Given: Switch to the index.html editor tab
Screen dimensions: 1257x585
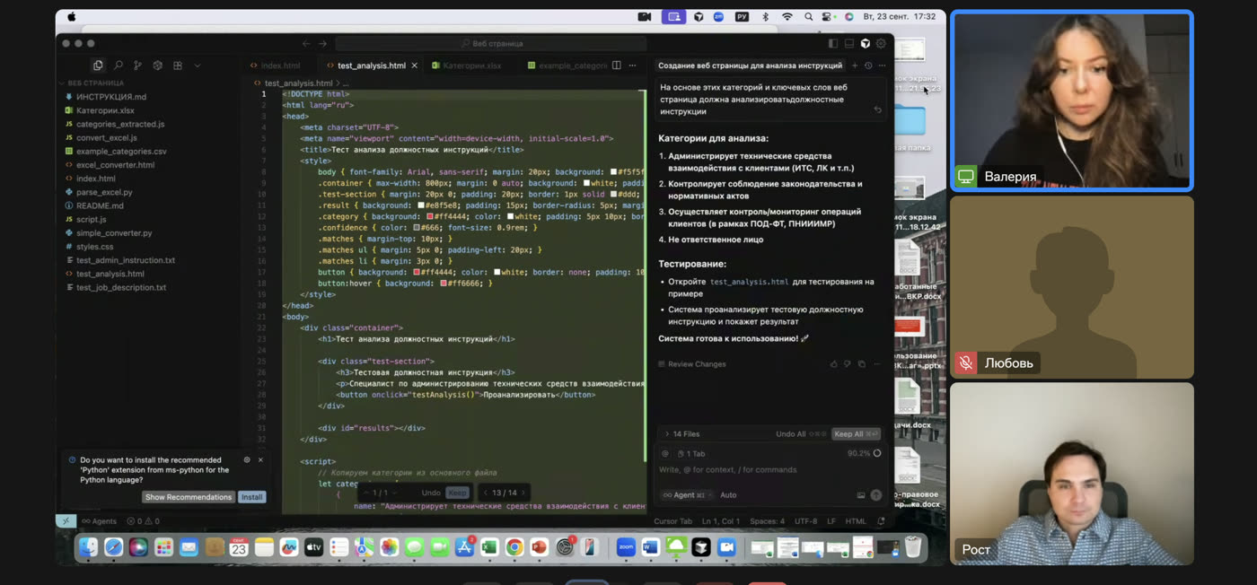Looking at the screenshot, I should (x=275, y=65).
